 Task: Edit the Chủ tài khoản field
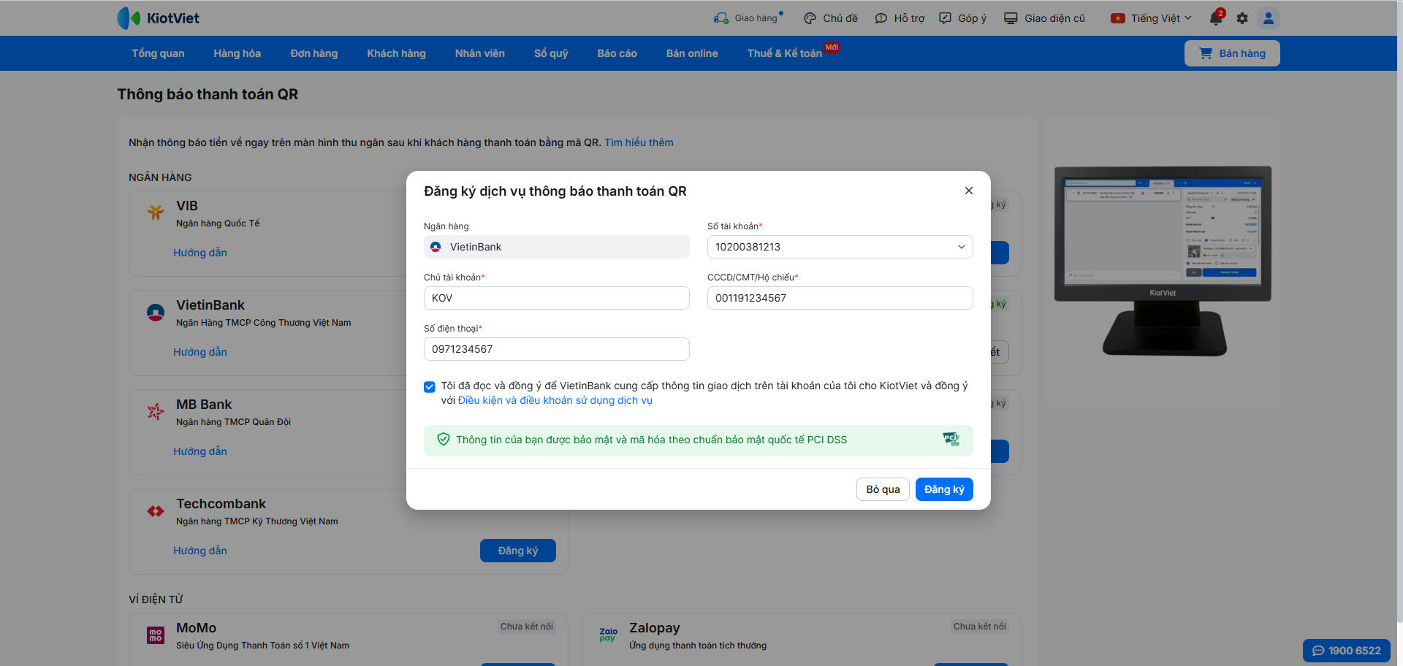coord(557,298)
